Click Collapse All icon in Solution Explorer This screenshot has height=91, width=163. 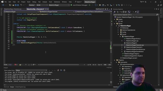click(123, 12)
